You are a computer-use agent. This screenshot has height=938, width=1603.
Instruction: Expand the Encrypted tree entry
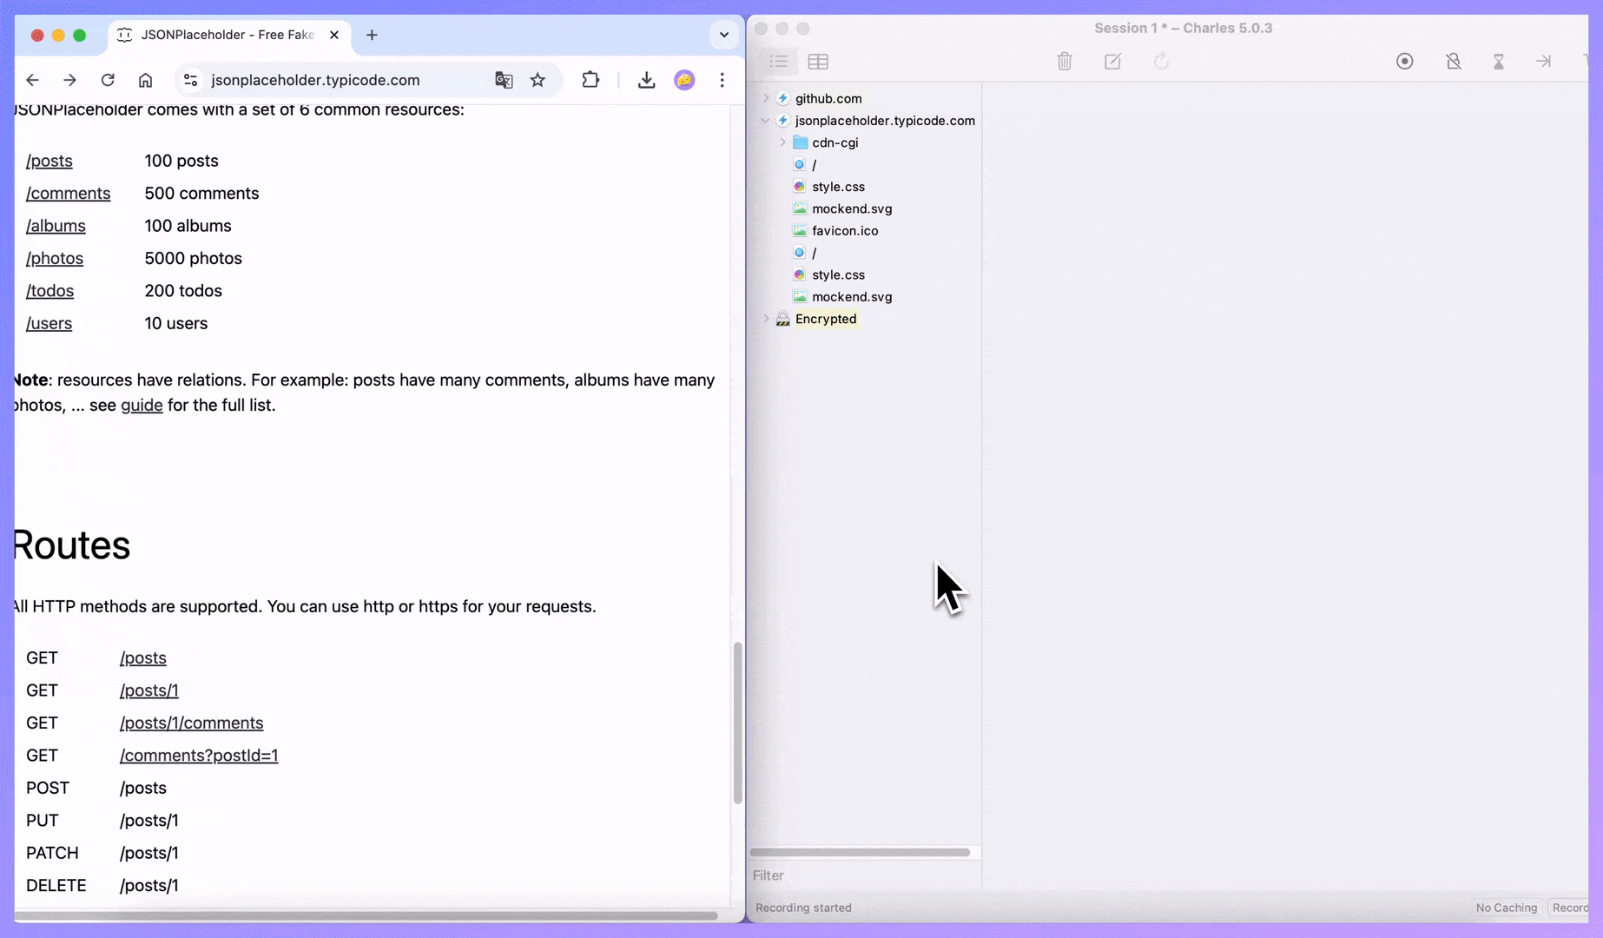pyautogui.click(x=765, y=319)
